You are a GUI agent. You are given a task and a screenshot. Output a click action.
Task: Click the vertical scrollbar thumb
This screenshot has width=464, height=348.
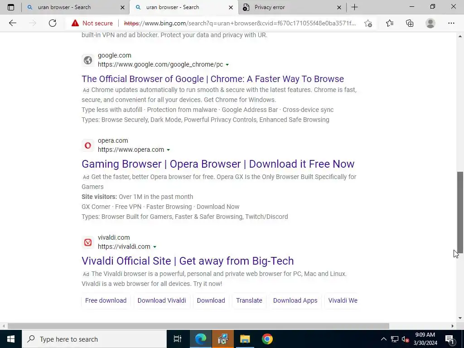click(x=460, y=213)
